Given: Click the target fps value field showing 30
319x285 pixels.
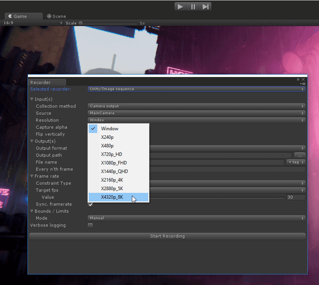Looking at the screenshot, I should pos(296,197).
